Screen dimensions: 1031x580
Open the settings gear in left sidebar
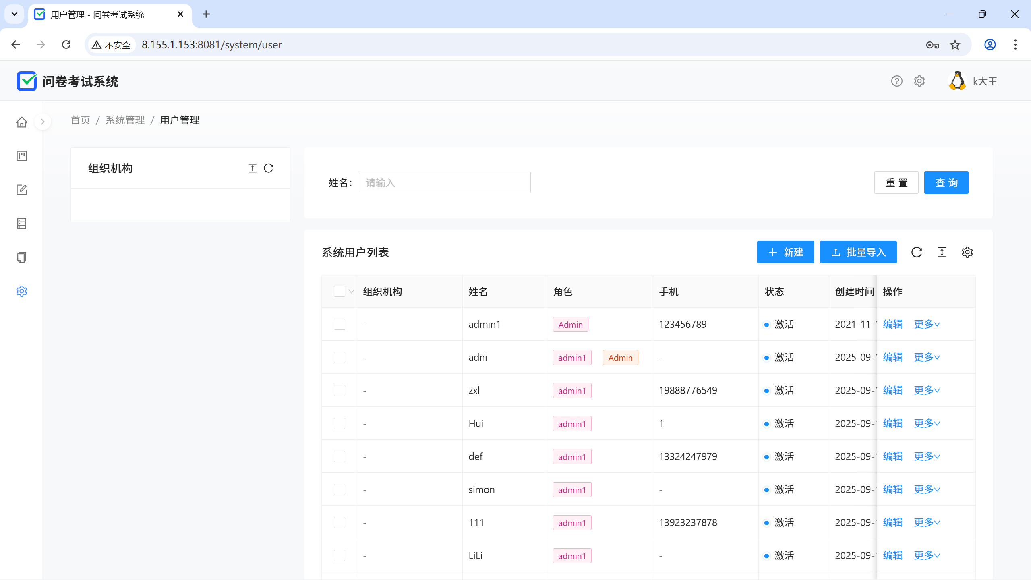click(22, 291)
